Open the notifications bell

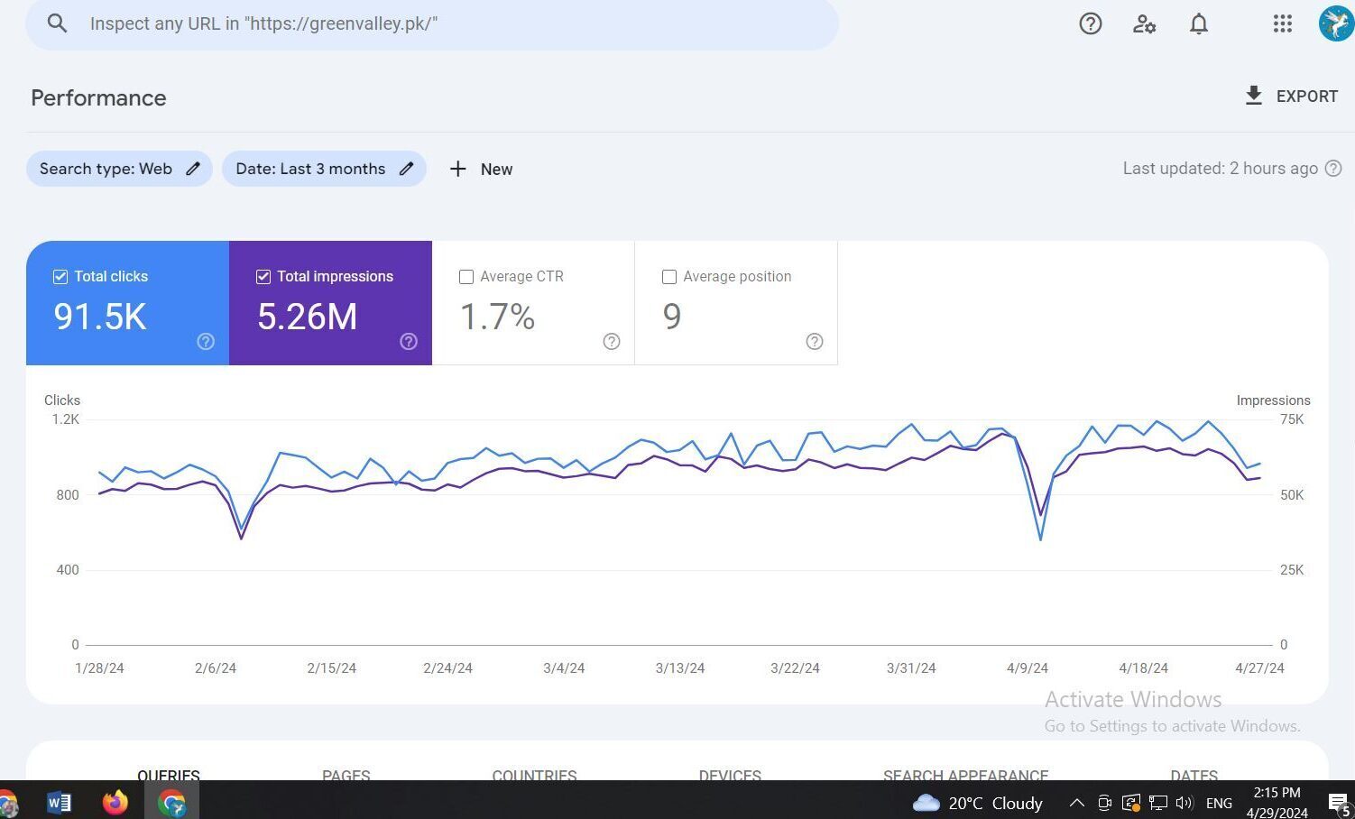point(1198,23)
